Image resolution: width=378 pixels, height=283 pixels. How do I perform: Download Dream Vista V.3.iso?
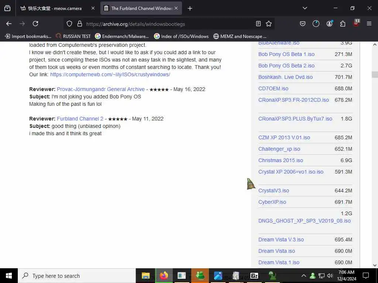coord(281,240)
